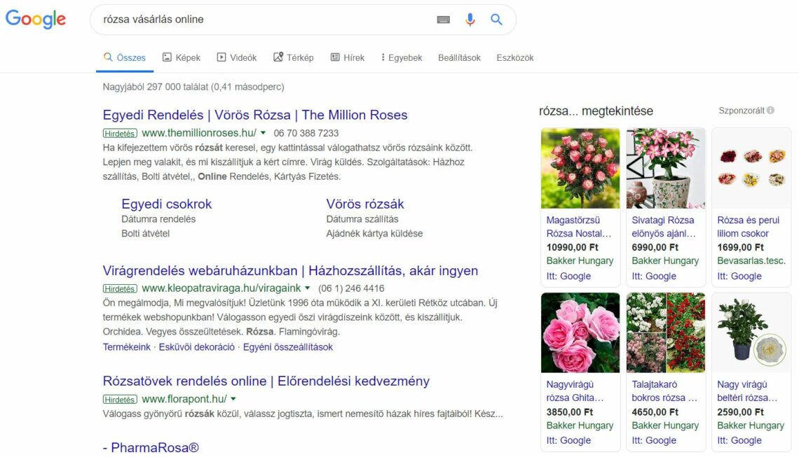Open Nagy virágú beltéri rózsa image
The image size is (799, 457).
pyautogui.click(x=751, y=333)
